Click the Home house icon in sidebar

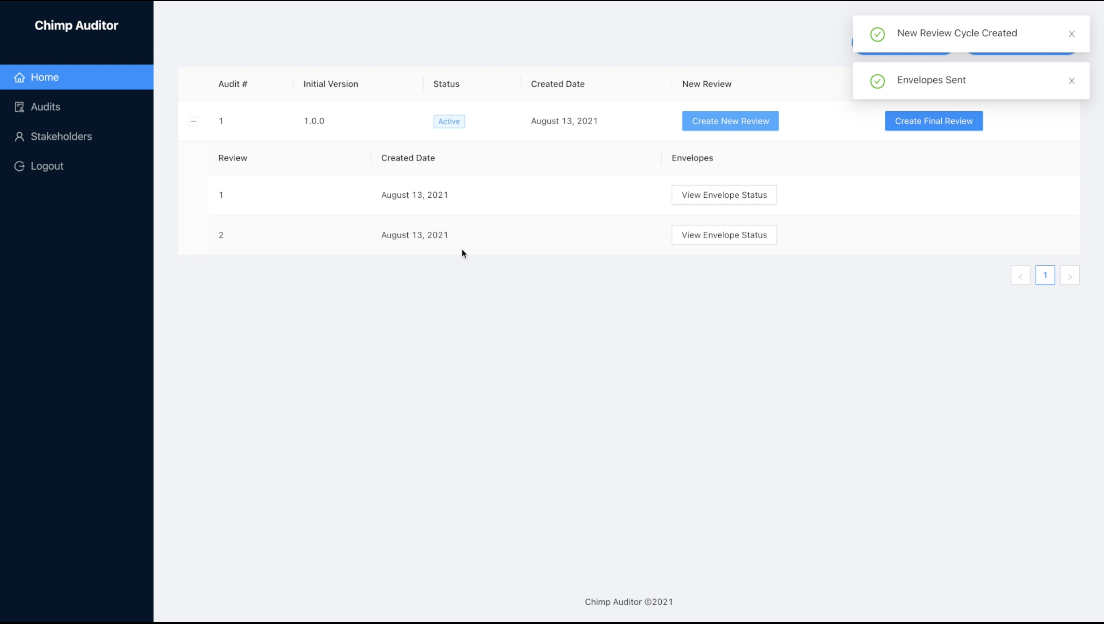(x=19, y=77)
